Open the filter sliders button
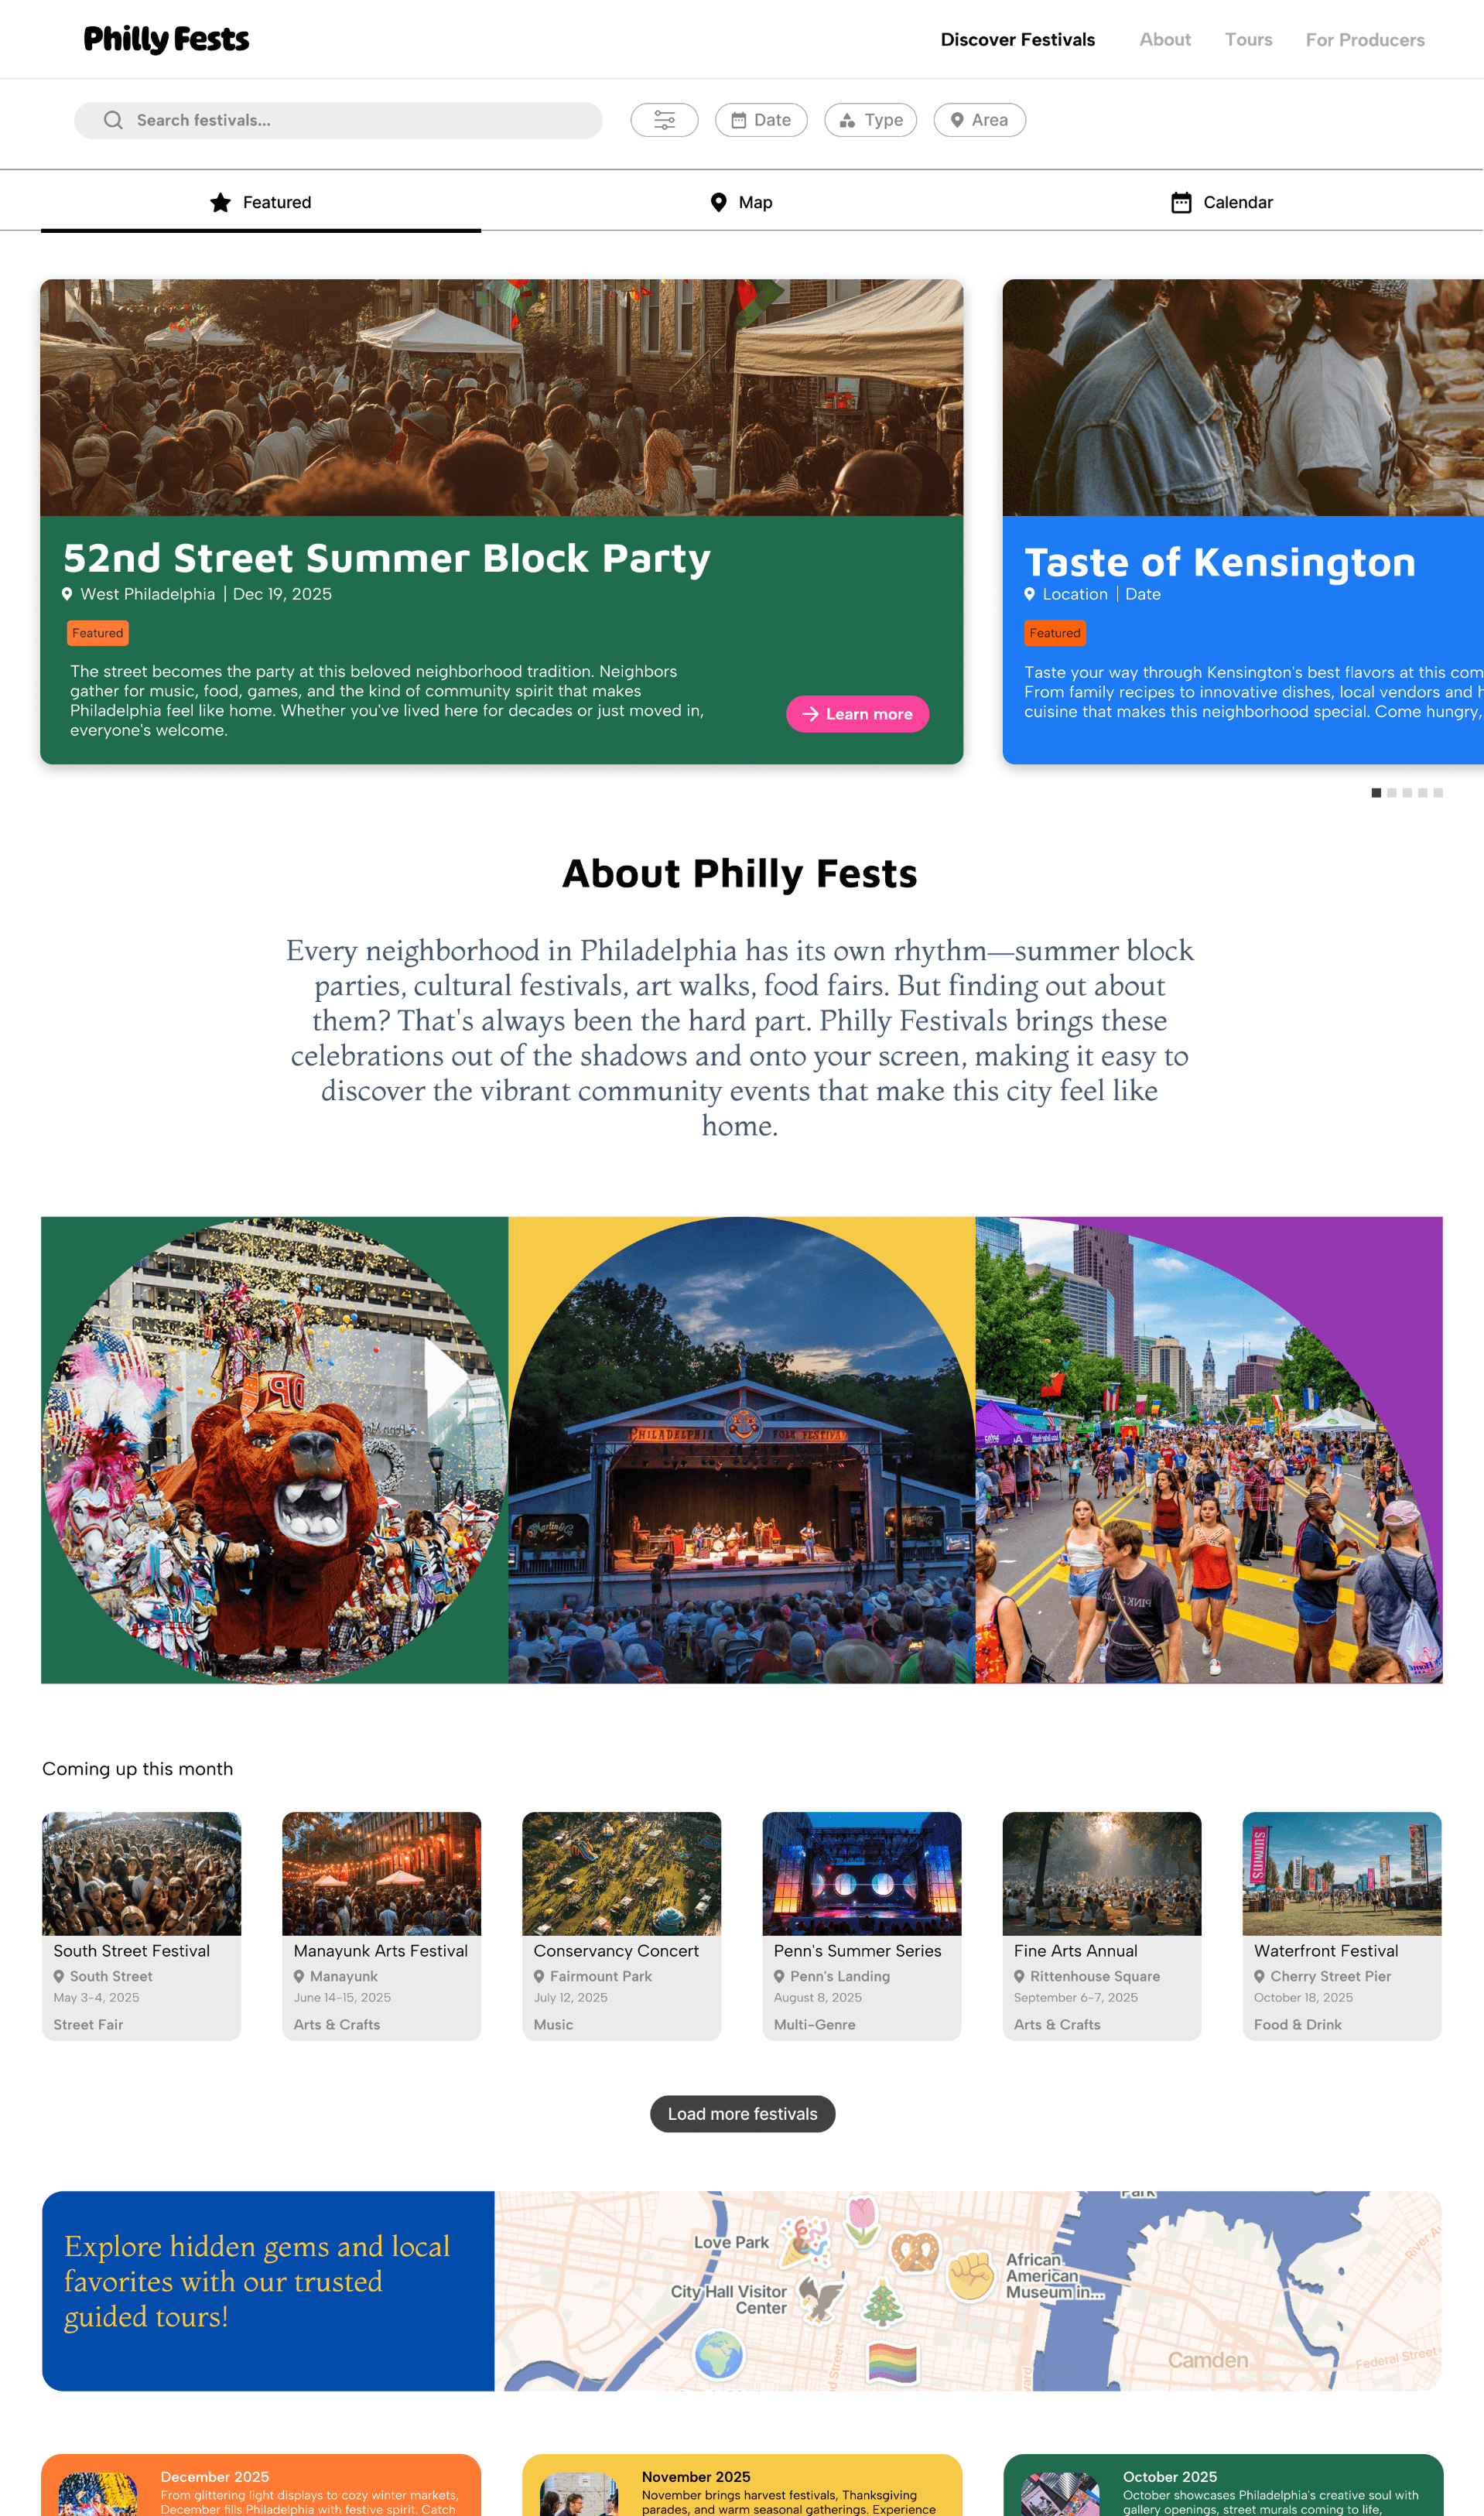Viewport: 1484px width, 2516px height. coord(664,120)
